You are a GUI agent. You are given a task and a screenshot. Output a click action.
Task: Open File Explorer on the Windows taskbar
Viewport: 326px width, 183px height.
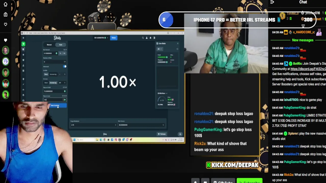pyautogui.click(x=97, y=140)
